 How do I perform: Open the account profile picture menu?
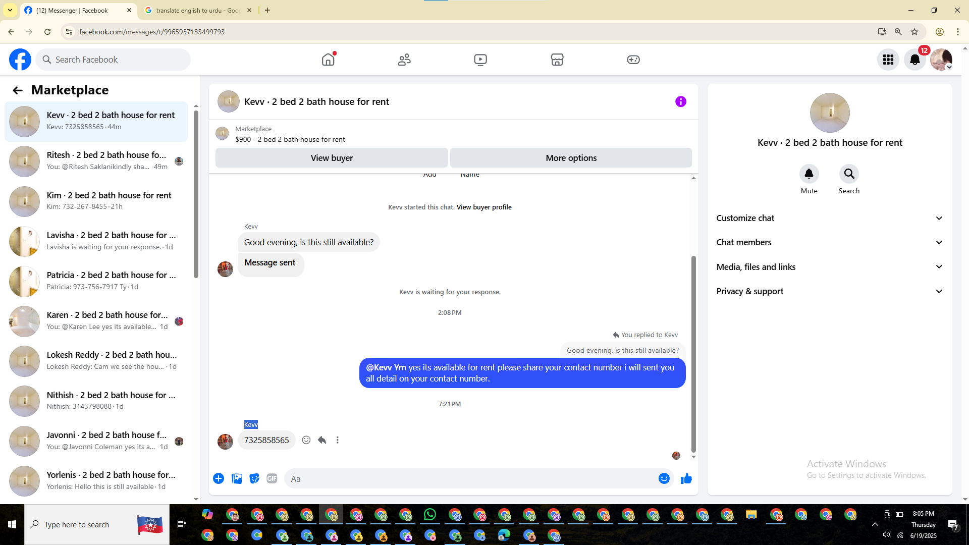pos(941,60)
